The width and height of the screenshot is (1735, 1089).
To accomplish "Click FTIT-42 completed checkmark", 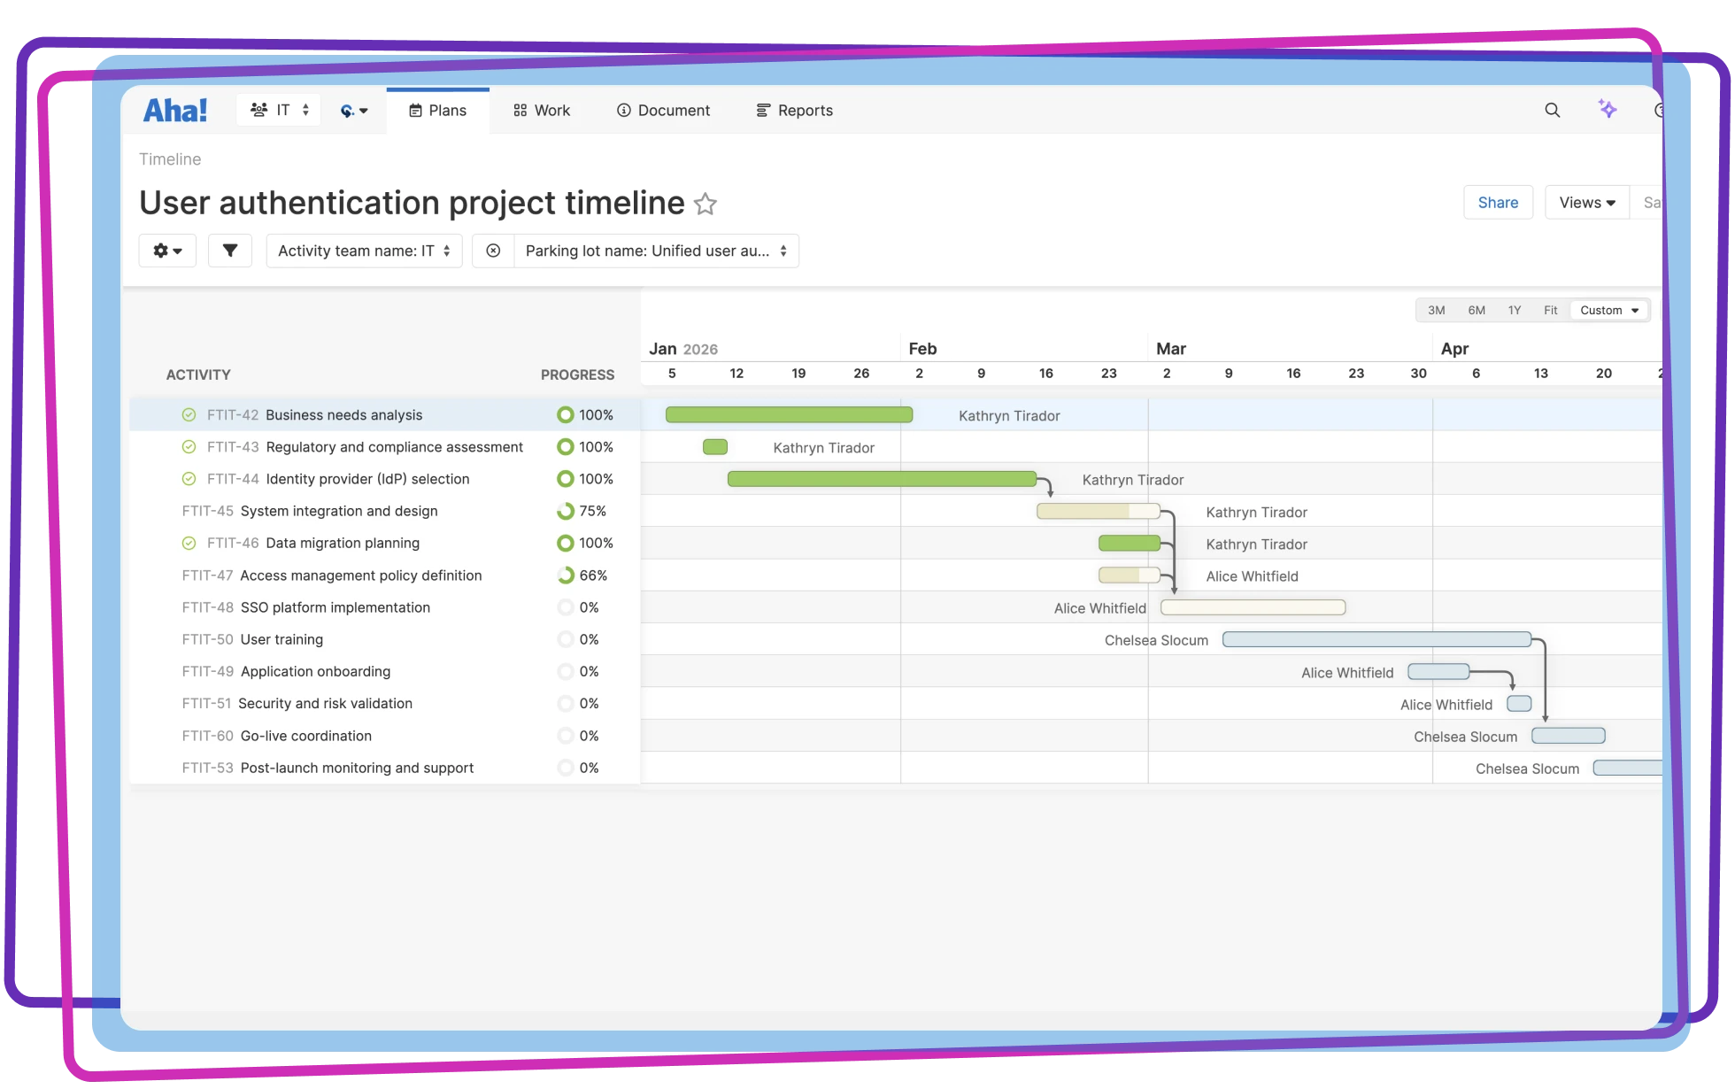I will (x=189, y=415).
